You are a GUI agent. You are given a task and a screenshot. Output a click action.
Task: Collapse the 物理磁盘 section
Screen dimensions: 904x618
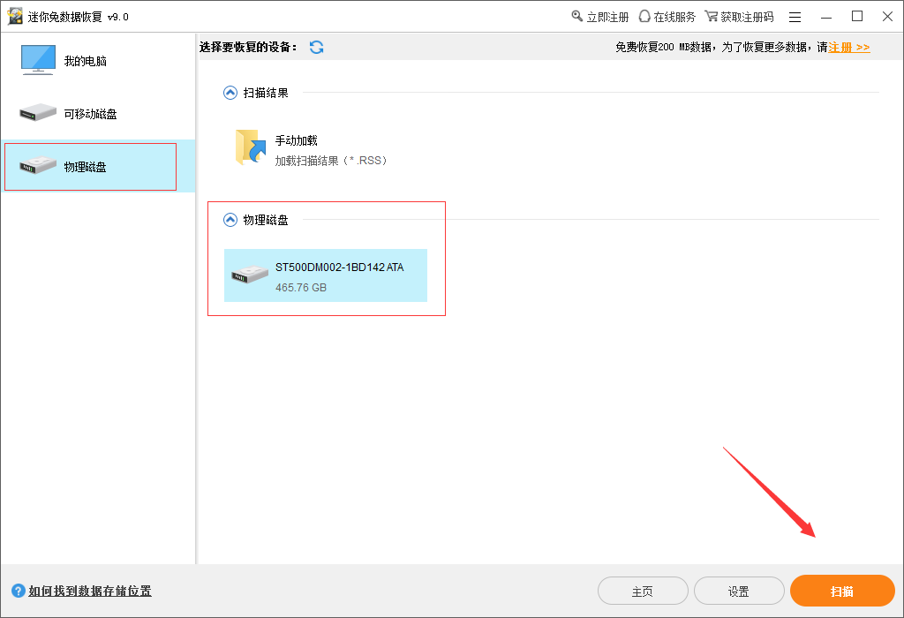click(x=230, y=220)
